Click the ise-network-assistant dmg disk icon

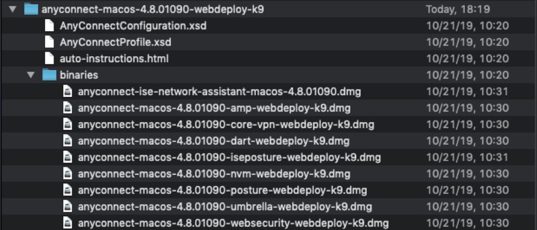67,91
